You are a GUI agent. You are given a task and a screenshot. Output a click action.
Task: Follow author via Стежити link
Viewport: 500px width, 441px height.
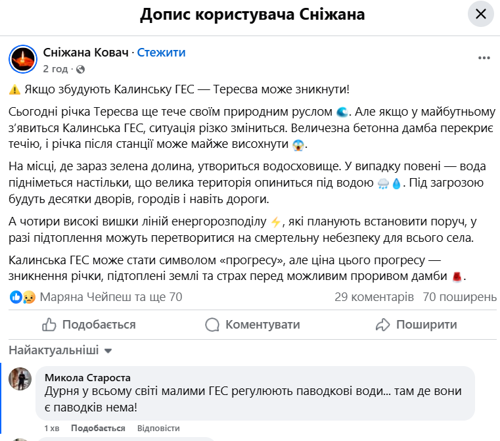[x=162, y=53]
